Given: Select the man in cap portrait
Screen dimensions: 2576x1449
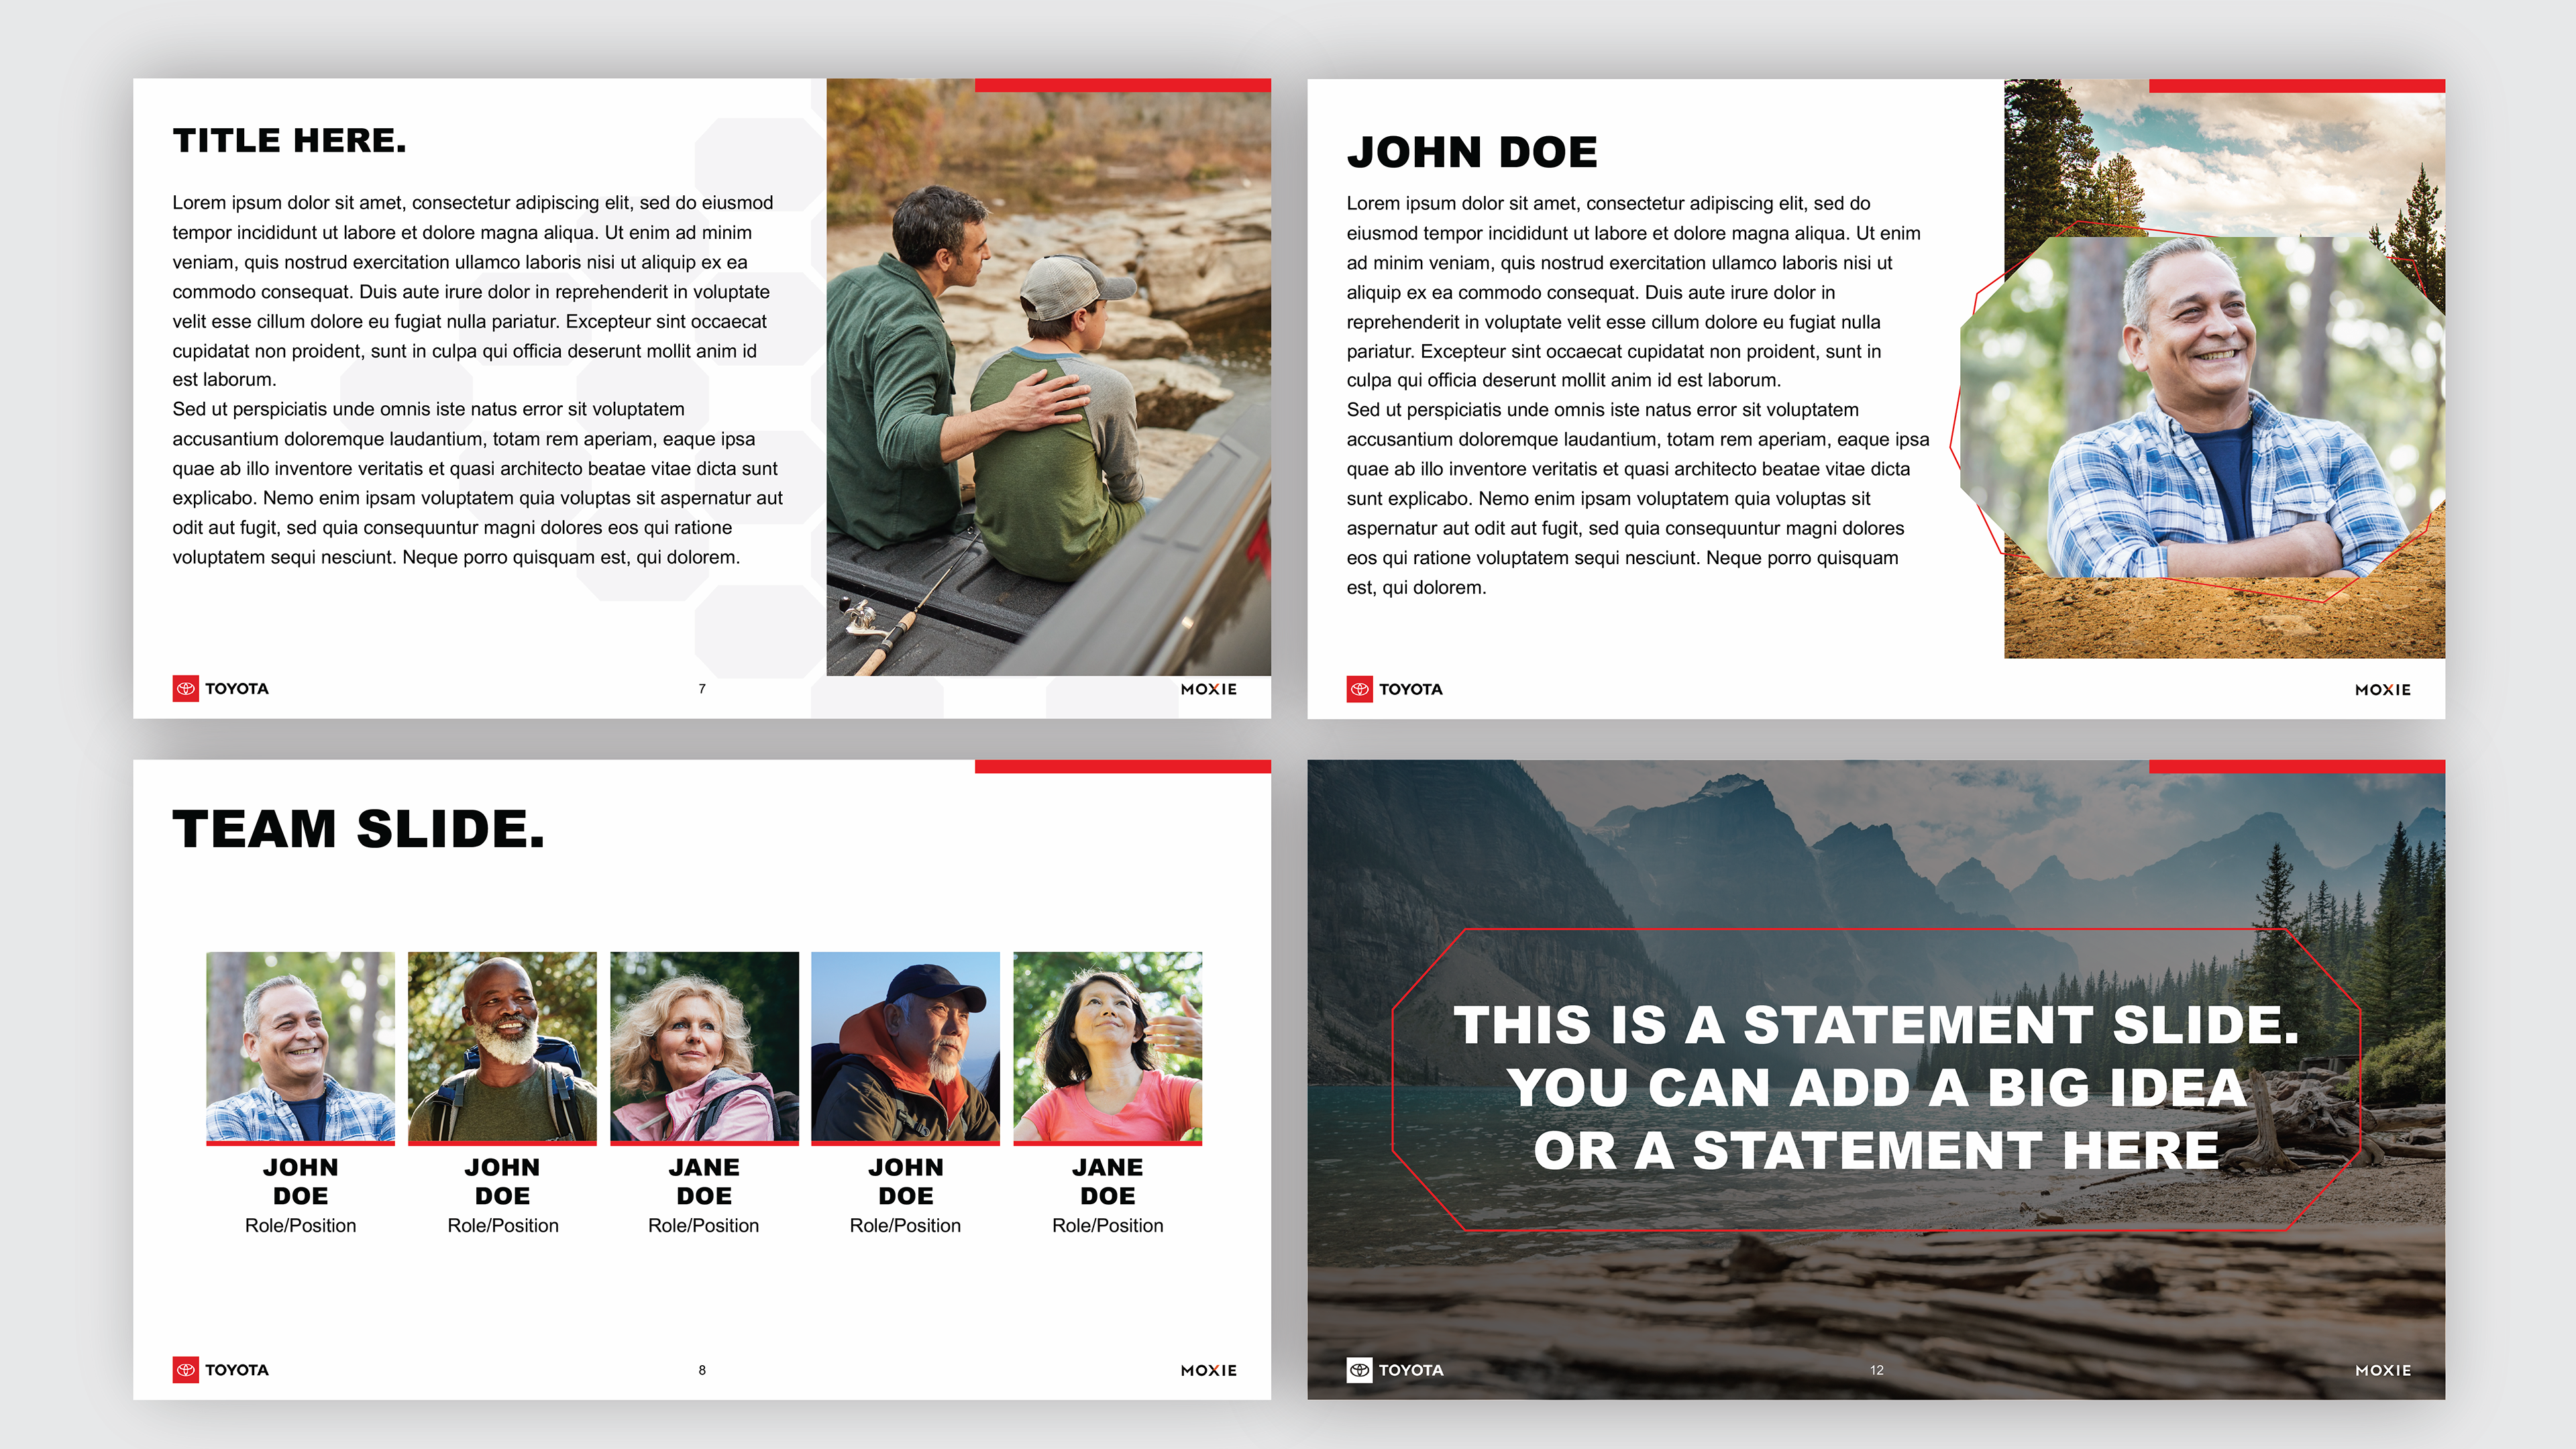Looking at the screenshot, I should click(x=905, y=1046).
